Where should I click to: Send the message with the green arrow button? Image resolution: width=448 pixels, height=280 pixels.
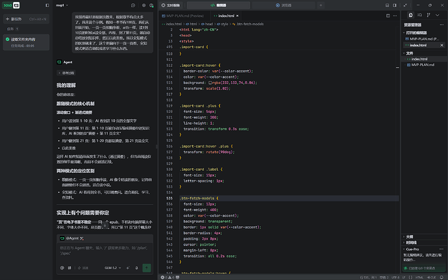click(x=147, y=268)
